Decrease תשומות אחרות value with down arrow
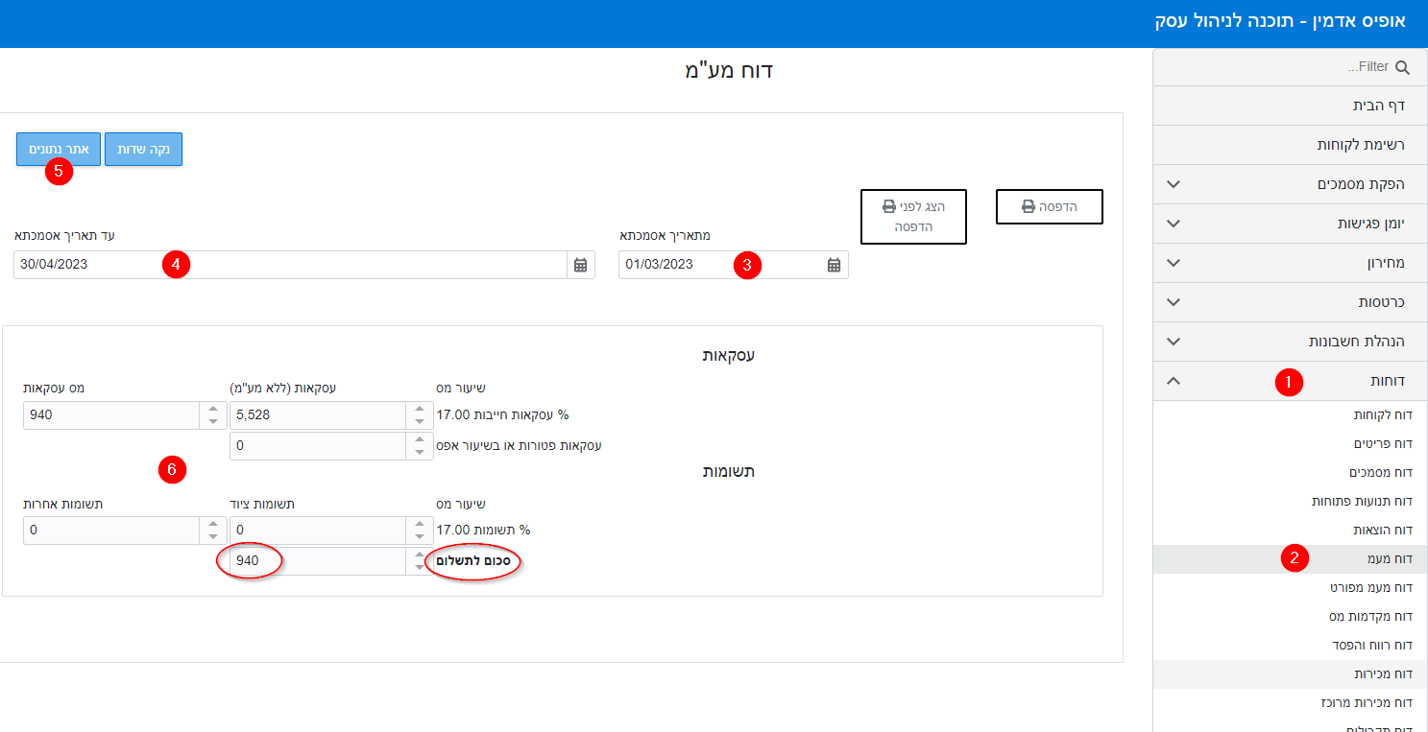This screenshot has height=732, width=1428. pyautogui.click(x=213, y=537)
